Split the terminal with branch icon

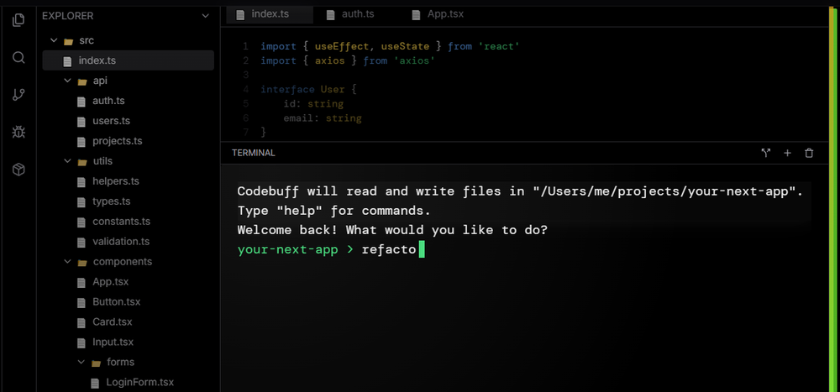pos(765,153)
